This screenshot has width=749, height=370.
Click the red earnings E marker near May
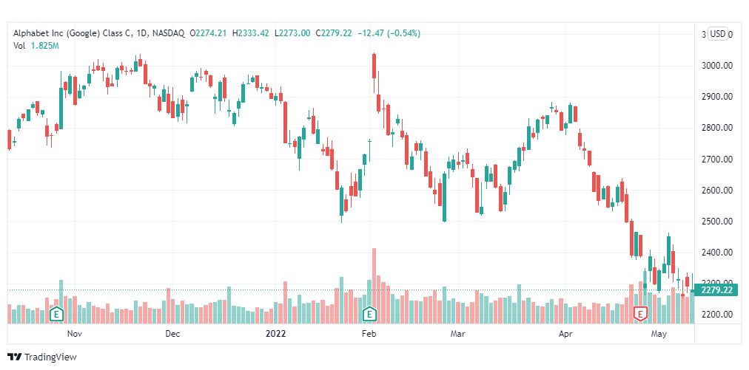click(x=640, y=314)
